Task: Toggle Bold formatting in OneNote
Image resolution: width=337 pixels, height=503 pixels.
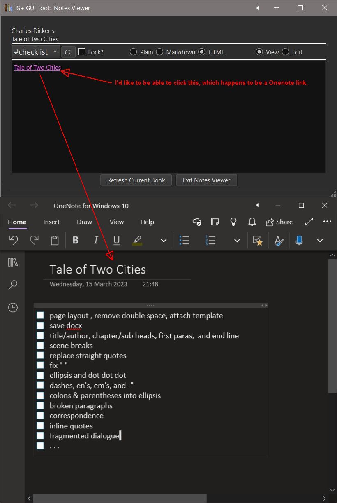Action: [76, 241]
